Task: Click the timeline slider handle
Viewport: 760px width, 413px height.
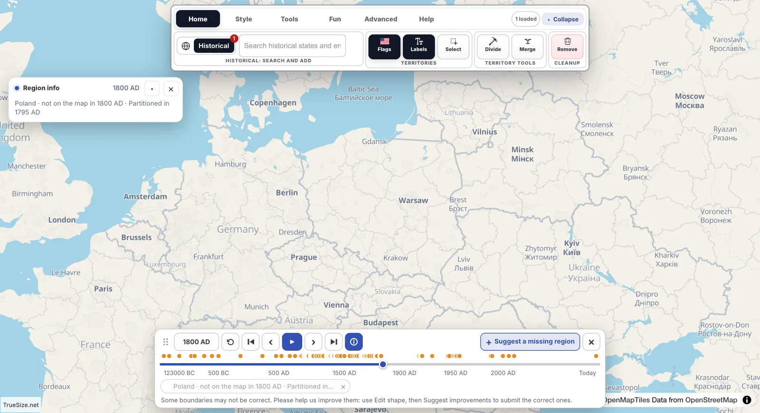Action: tap(383, 365)
